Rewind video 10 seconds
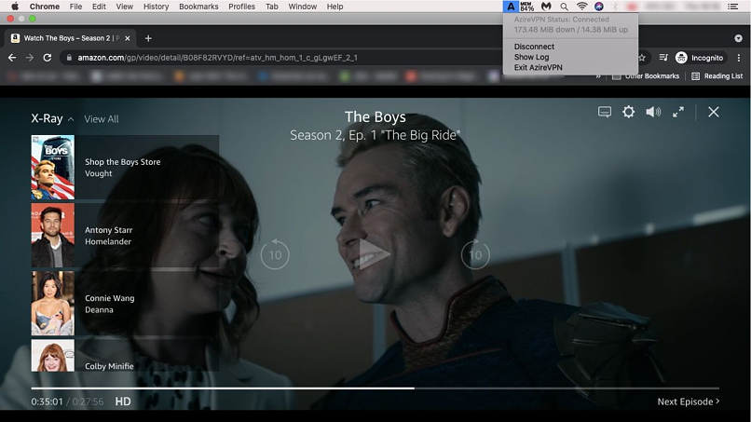 click(x=275, y=254)
